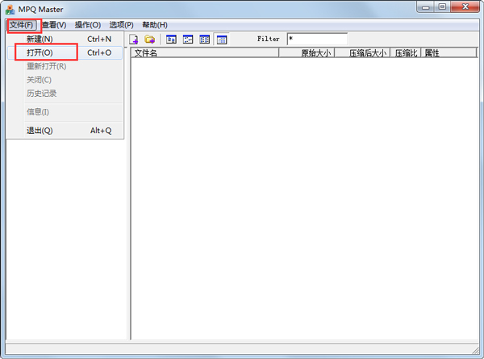Switch to details view mode
The width and height of the screenshot is (484, 359).
(x=222, y=39)
